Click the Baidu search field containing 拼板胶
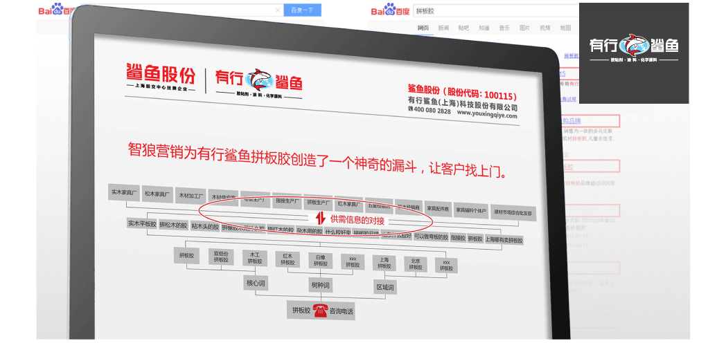Viewport: 726px width, 343px height. (495, 10)
